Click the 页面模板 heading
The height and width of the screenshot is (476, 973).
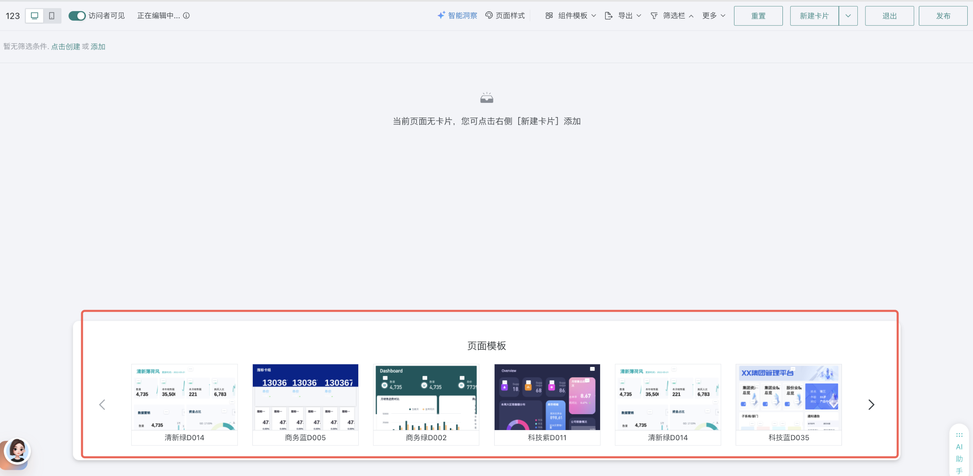click(487, 346)
